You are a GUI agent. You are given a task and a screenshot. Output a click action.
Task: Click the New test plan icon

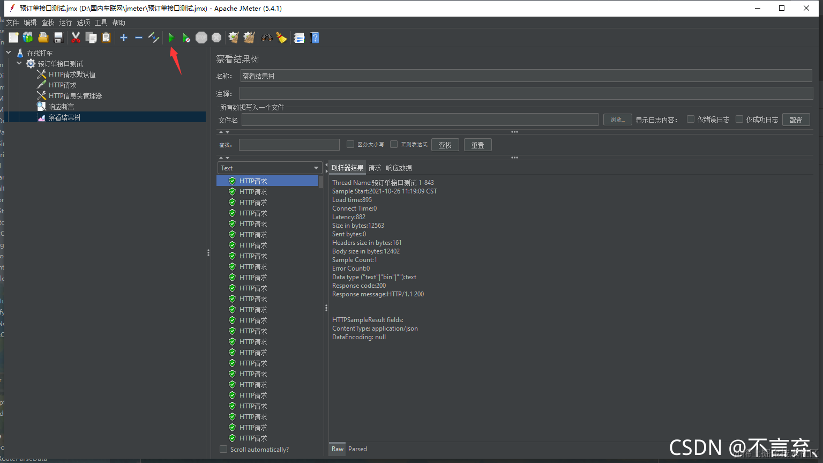(x=13, y=38)
